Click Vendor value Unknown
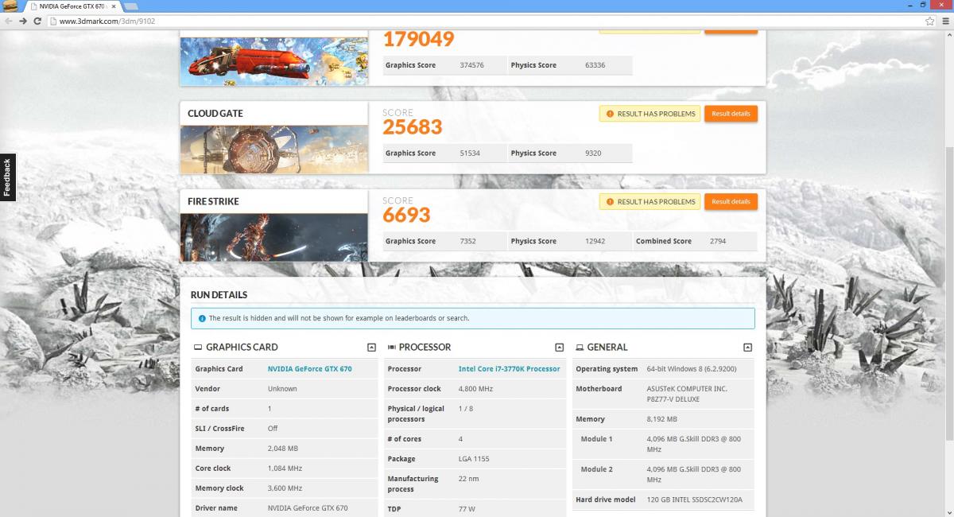This screenshot has height=517, width=954. click(x=282, y=389)
